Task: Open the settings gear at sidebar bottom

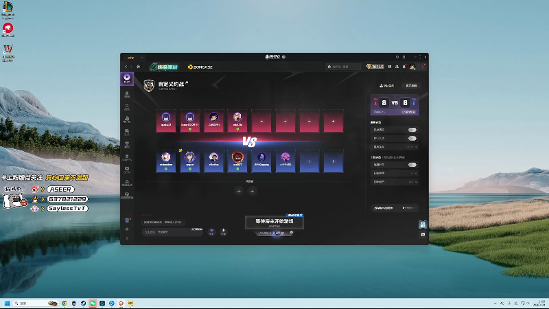Action: (127, 229)
